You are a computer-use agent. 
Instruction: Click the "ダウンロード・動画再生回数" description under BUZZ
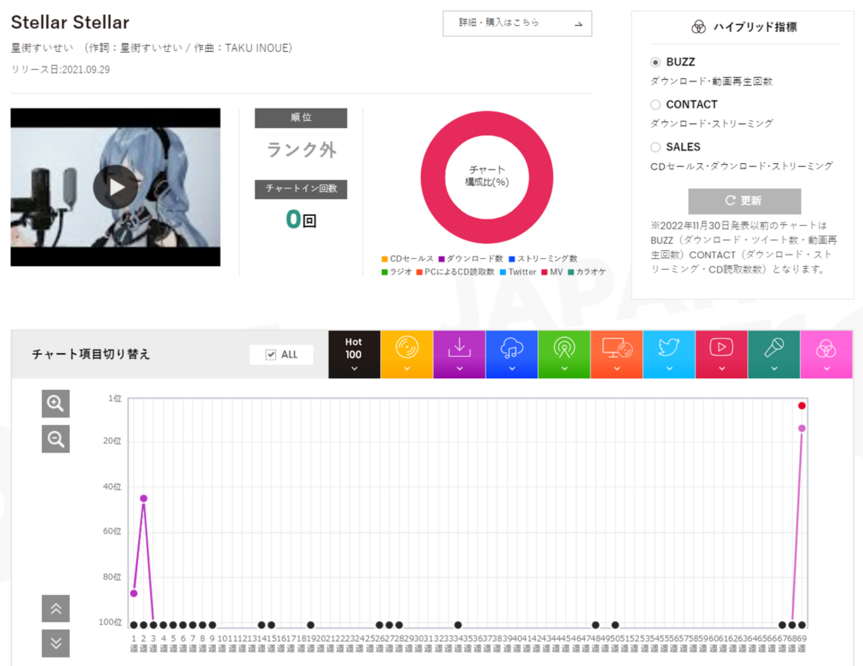[x=712, y=82]
